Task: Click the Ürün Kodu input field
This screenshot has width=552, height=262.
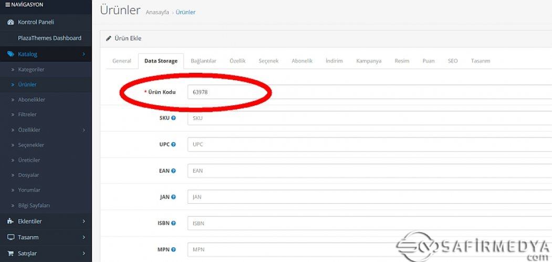Action: tap(368, 92)
